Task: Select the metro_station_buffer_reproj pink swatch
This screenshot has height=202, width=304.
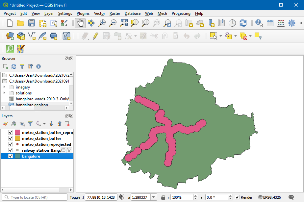Action: pyautogui.click(x=17, y=132)
